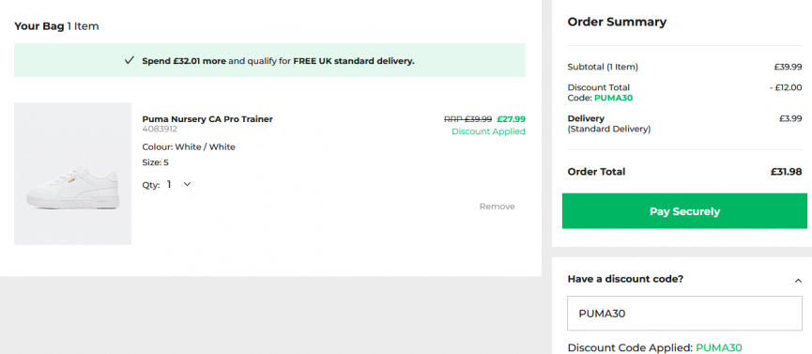Remove the Puma trainer from bag

click(498, 207)
